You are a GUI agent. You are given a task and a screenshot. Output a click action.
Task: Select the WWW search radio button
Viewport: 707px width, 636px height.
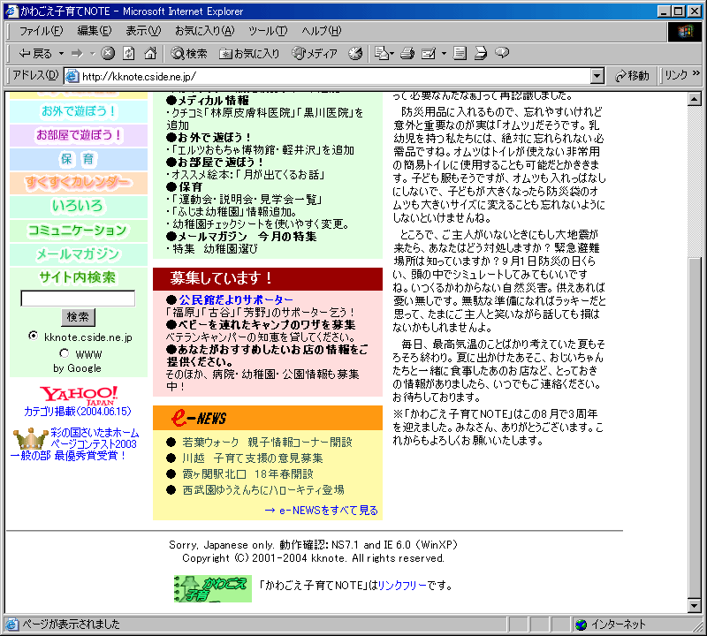coord(64,353)
